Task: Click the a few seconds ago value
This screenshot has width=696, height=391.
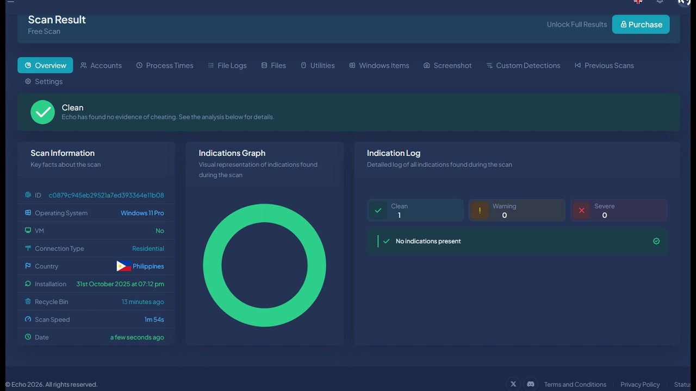Action: [137, 337]
